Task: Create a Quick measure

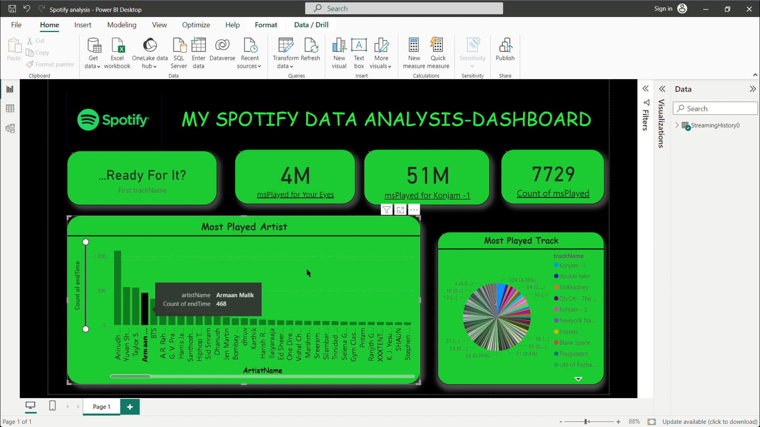Action: 438,53
